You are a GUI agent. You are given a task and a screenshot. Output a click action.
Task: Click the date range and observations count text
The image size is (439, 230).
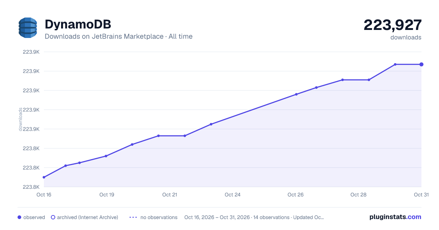tap(254, 217)
